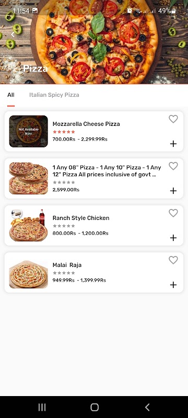
Task: Open the Mozzarella Cheese Pizza thumbnail
Action: click(x=29, y=132)
